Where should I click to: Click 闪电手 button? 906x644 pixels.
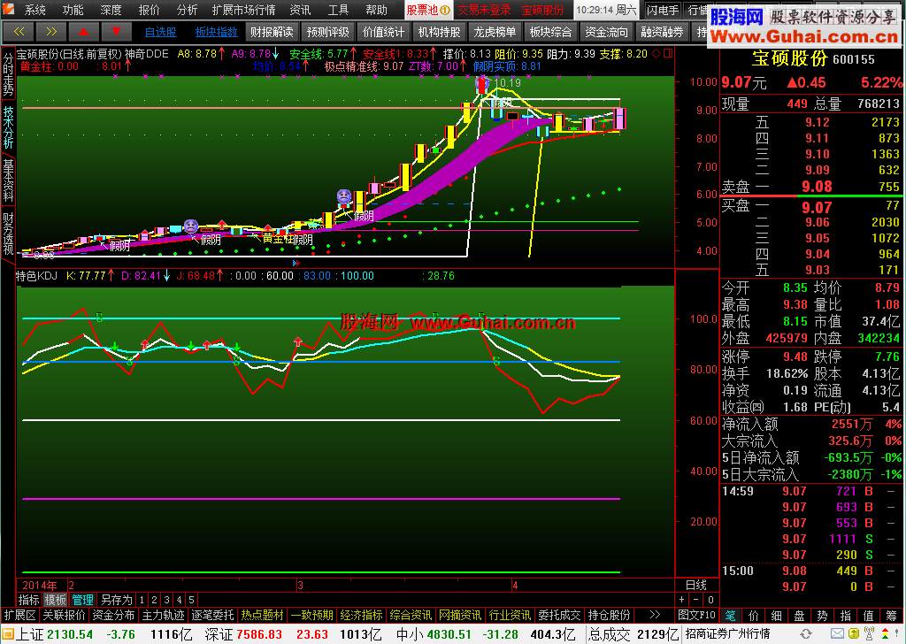tap(663, 10)
